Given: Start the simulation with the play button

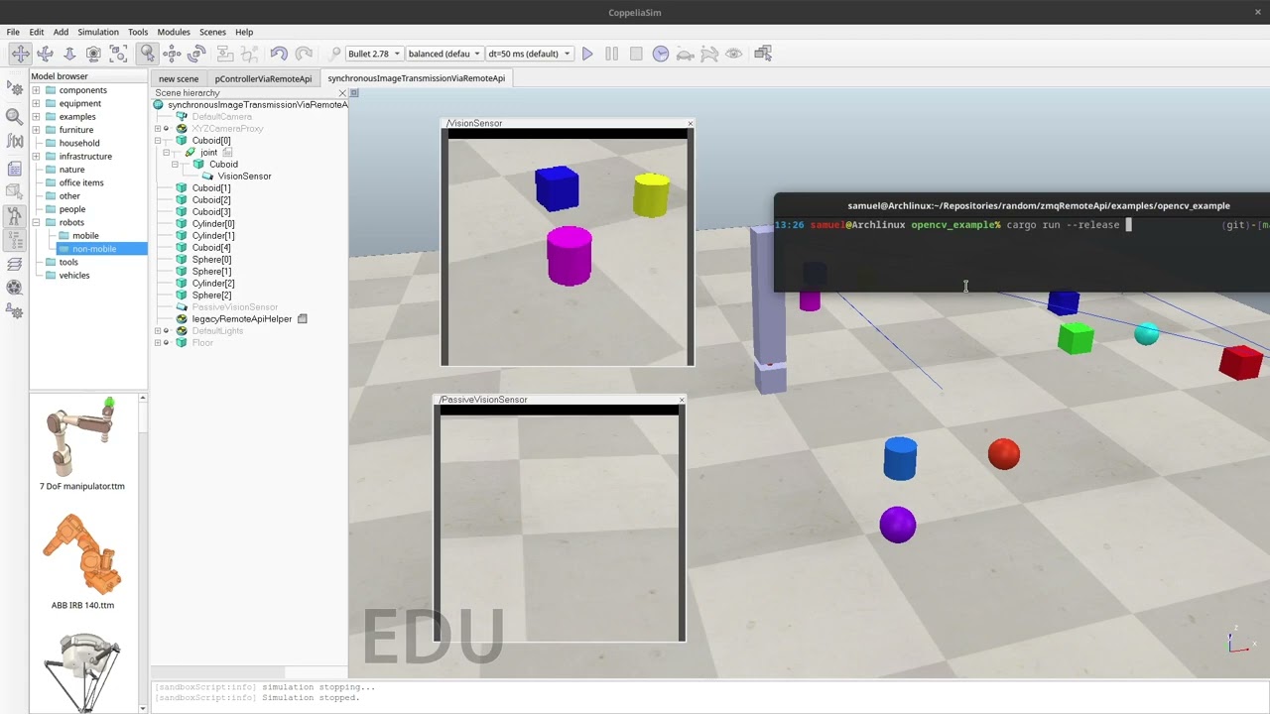Looking at the screenshot, I should click(587, 54).
